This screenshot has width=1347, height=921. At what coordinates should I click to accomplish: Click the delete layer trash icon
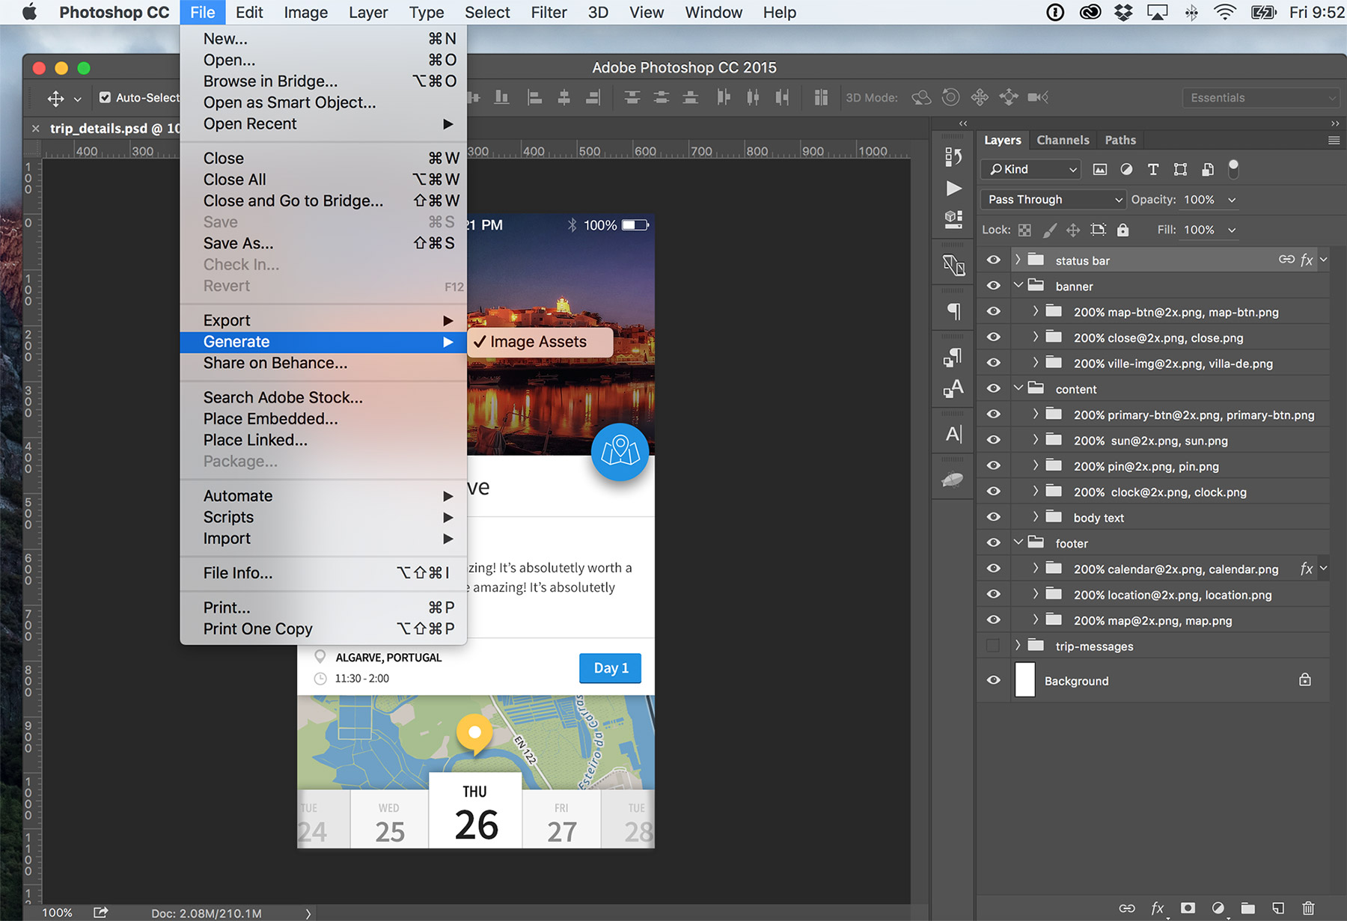(1308, 908)
